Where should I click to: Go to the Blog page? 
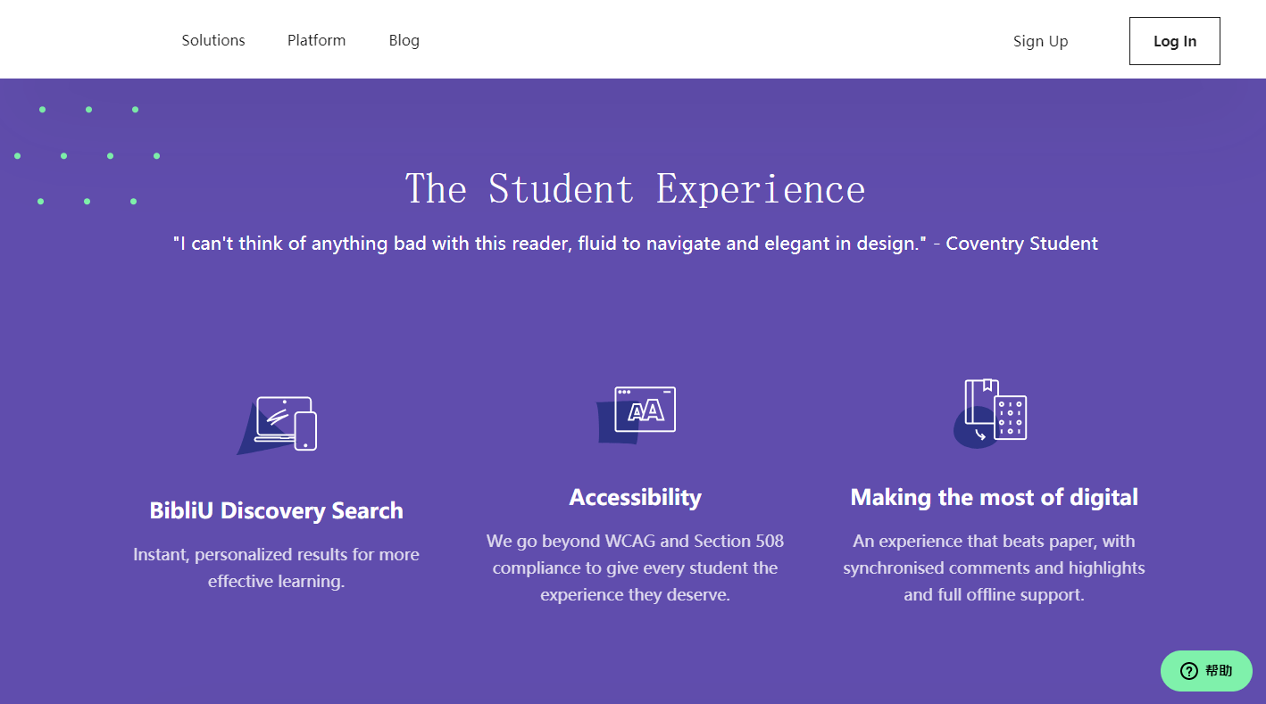pyautogui.click(x=404, y=40)
